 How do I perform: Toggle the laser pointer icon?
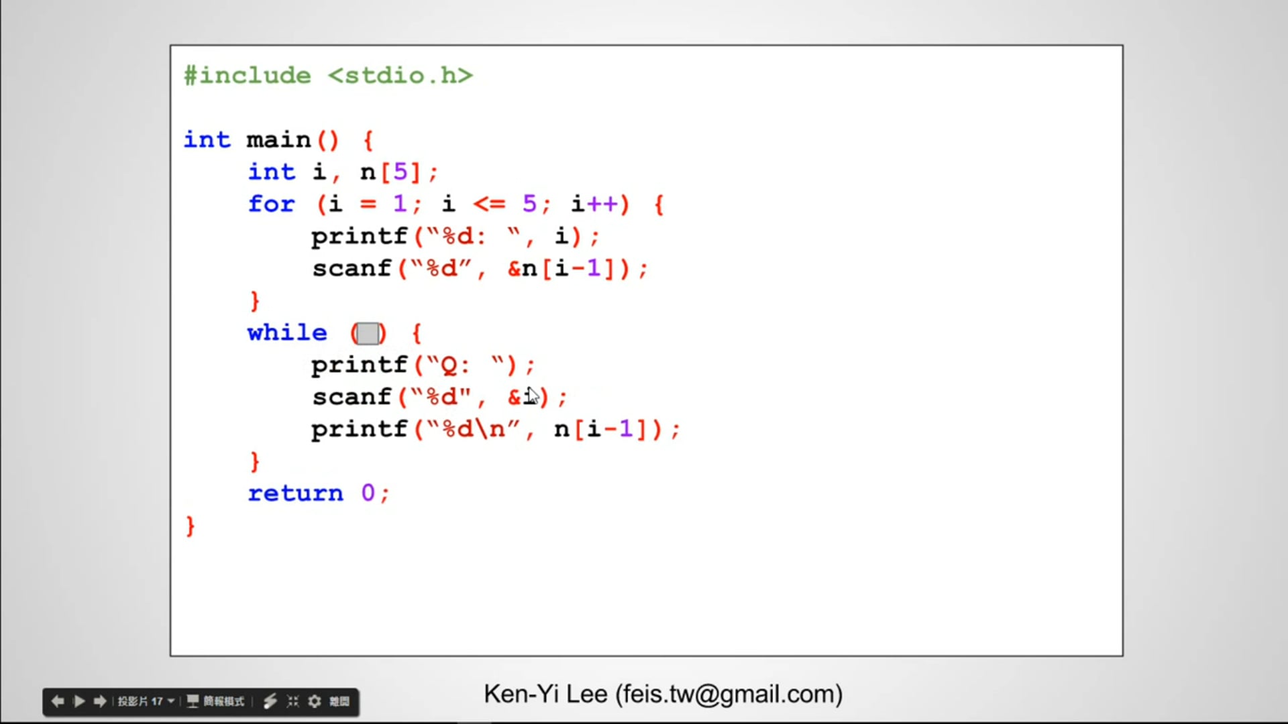tap(270, 701)
